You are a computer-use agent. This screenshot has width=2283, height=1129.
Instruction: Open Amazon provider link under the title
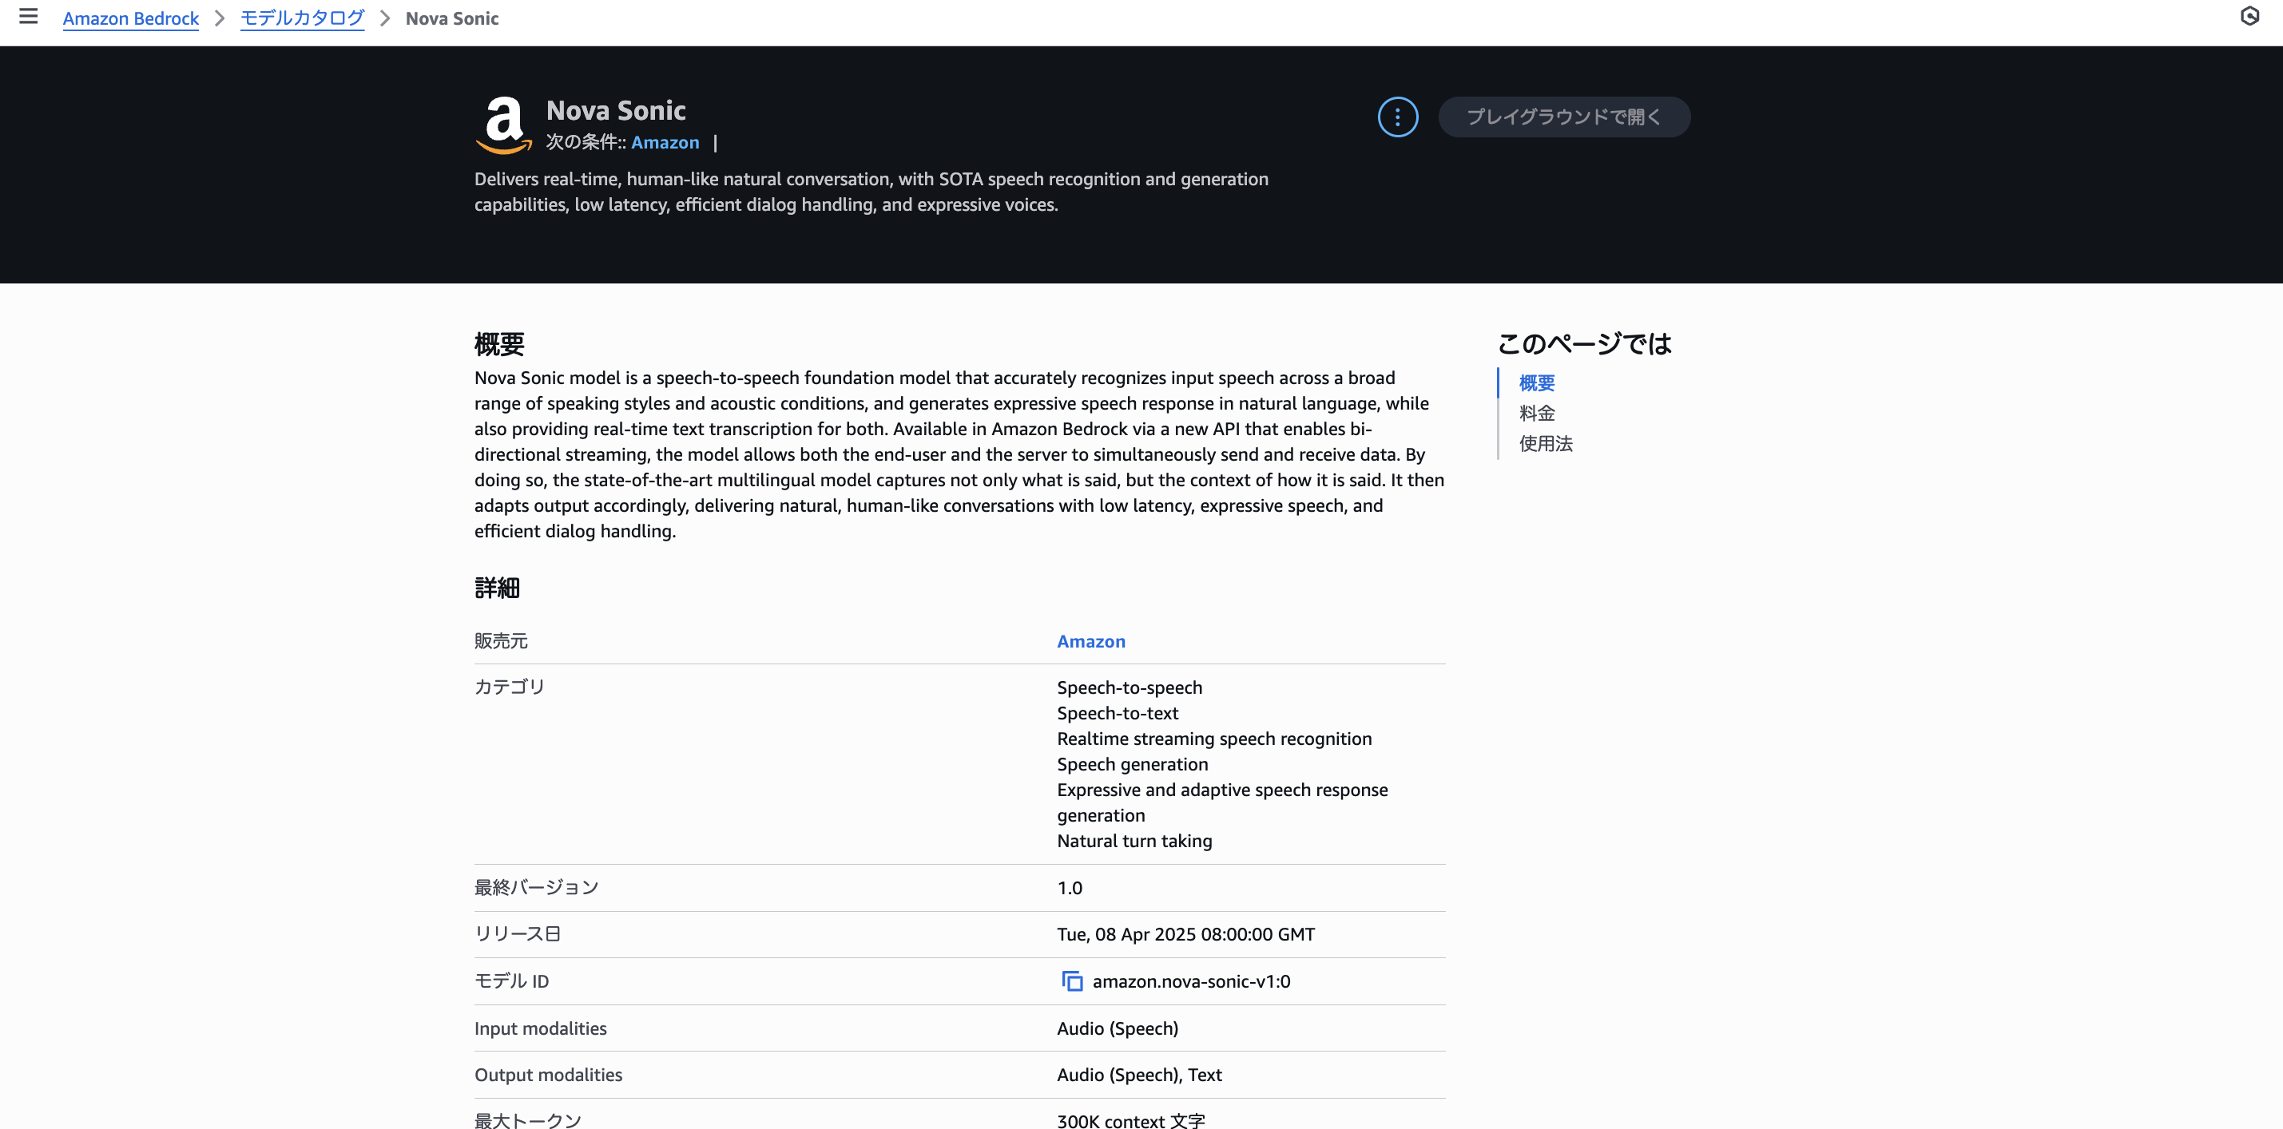point(665,143)
